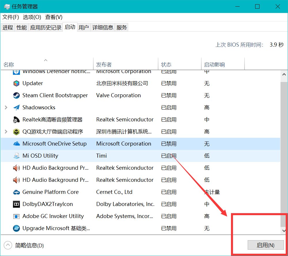
Task: Select the Mi OSD Utility icon
Action: [16, 156]
